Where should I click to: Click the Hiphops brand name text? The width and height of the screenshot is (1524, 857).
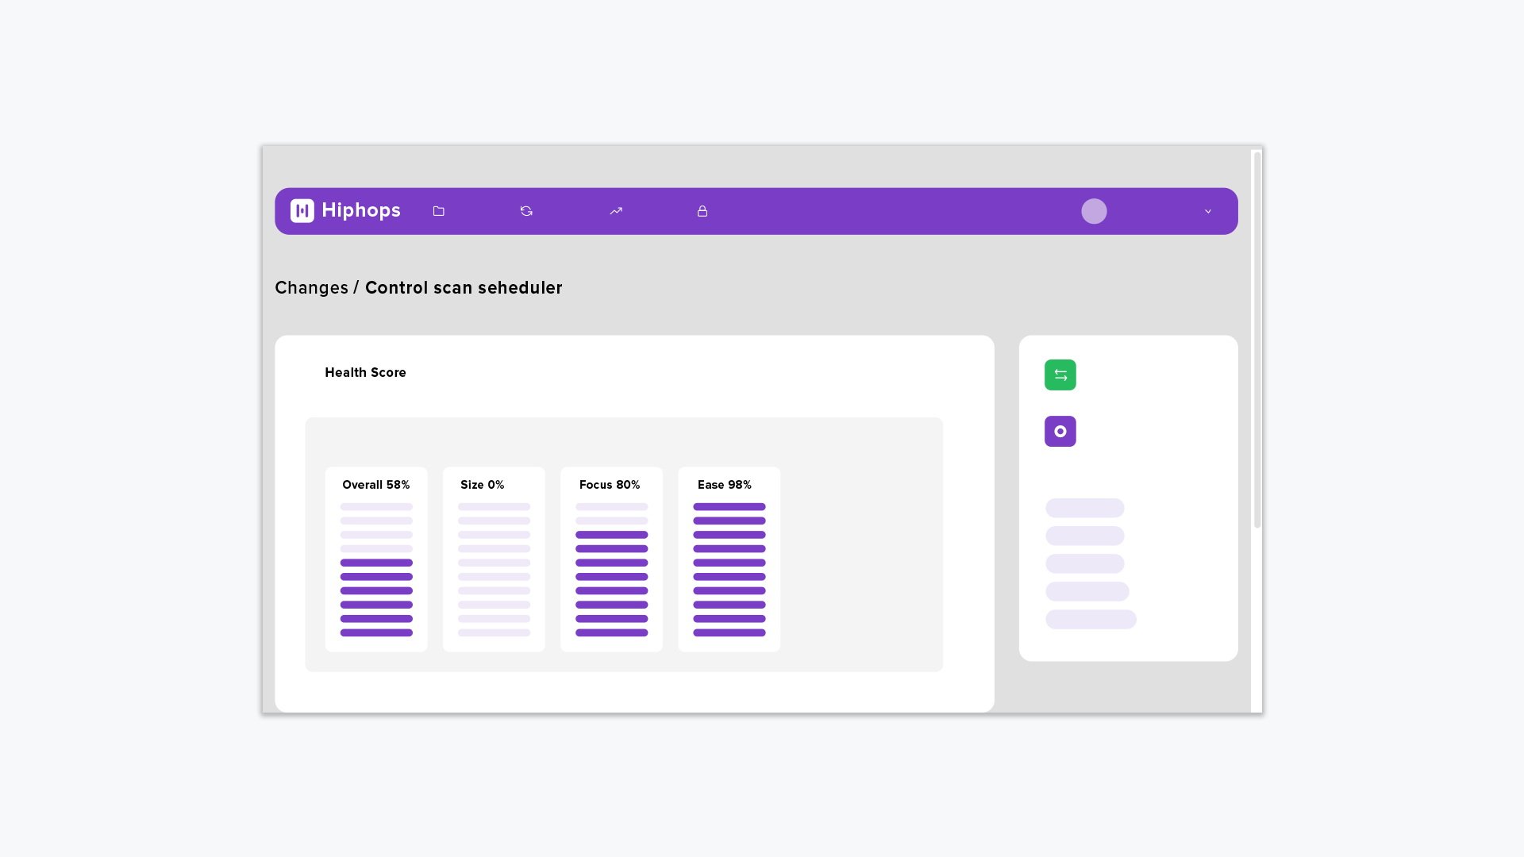(361, 210)
